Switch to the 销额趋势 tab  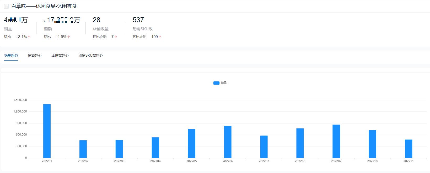pos(35,55)
